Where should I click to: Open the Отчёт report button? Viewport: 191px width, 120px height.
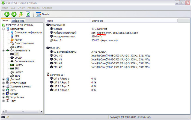(x=42, y=14)
